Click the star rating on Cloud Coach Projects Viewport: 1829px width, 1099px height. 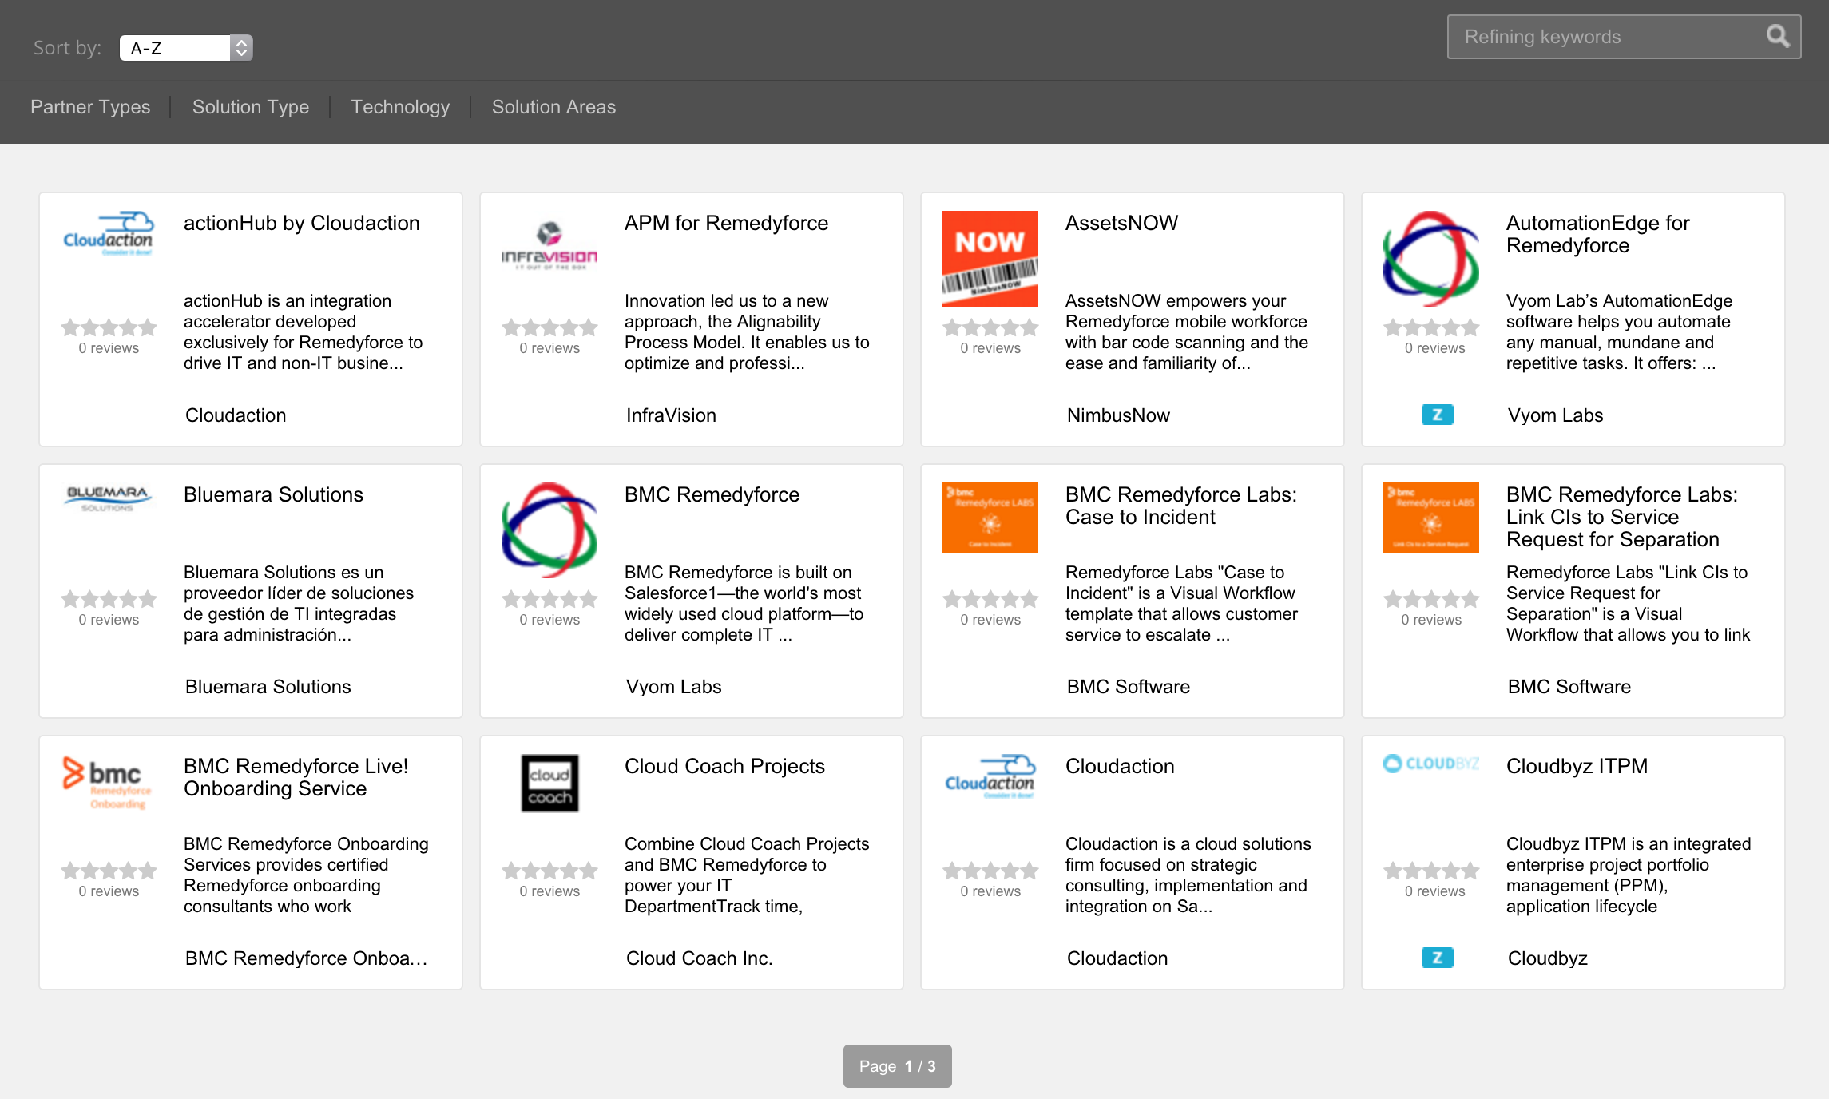(x=549, y=871)
